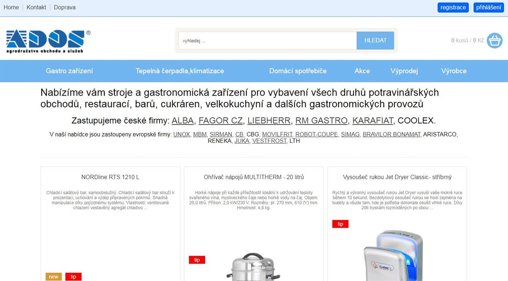Open the Výrobce menu item
The width and height of the screenshot is (508, 281).
pos(454,71)
